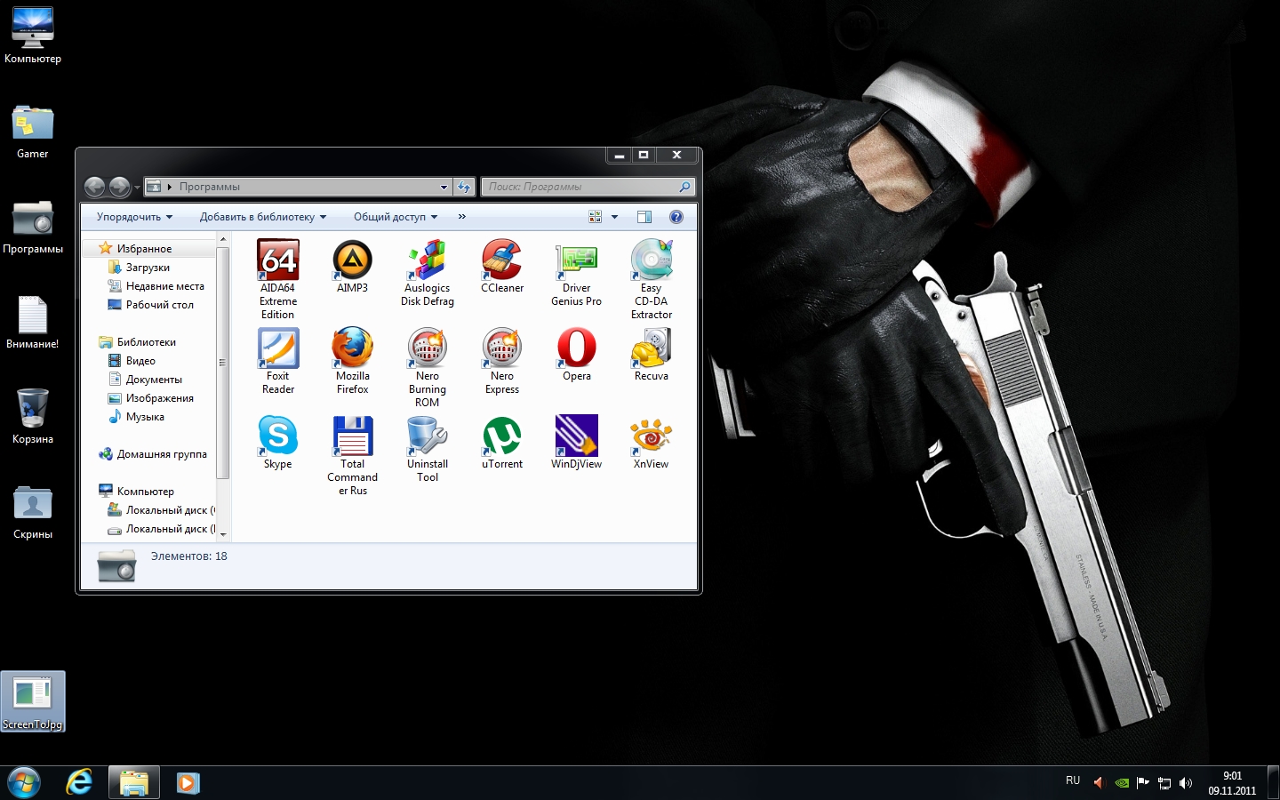Select the Driver Genius Pro icon
The image size is (1280, 800).
pos(577,273)
